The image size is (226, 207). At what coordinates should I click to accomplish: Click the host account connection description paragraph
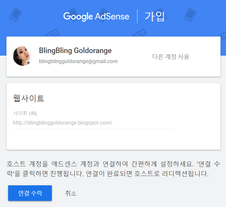pos(113,169)
